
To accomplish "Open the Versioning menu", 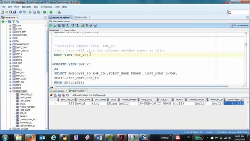I will (46, 7).
